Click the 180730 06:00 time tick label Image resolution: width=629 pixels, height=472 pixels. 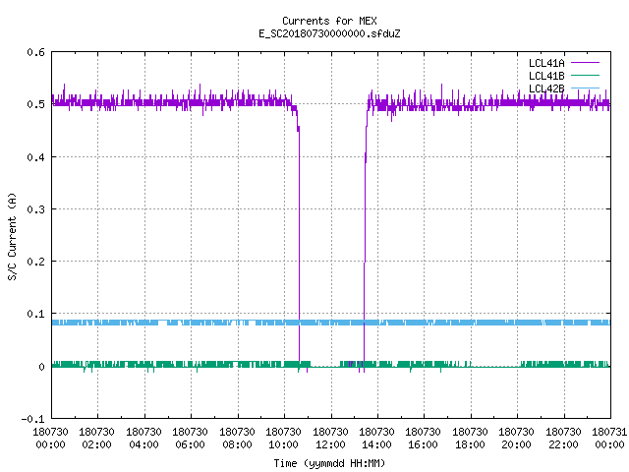190,439
